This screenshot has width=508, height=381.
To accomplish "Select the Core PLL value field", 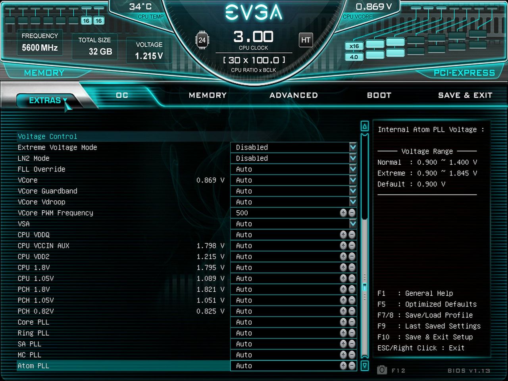I will pyautogui.click(x=294, y=322).
